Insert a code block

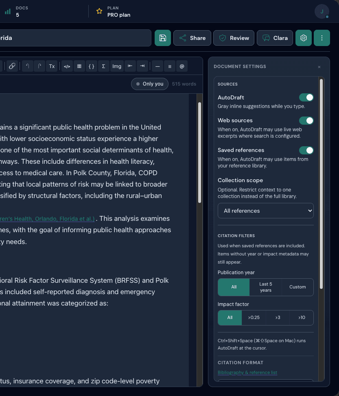click(x=67, y=66)
